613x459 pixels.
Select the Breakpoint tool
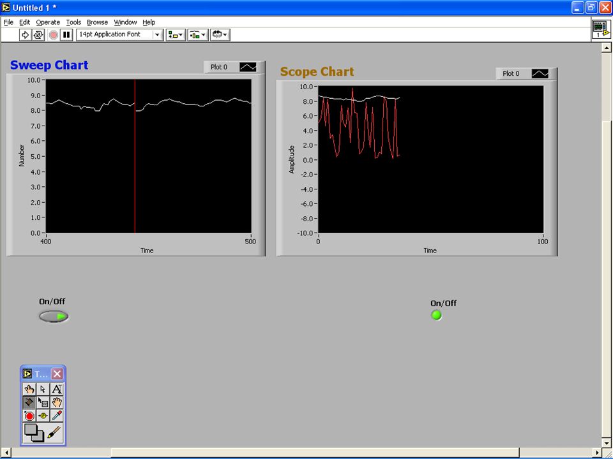(x=29, y=416)
